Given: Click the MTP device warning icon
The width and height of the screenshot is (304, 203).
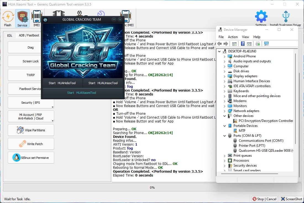Looking at the screenshot, I should coord(235,131).
